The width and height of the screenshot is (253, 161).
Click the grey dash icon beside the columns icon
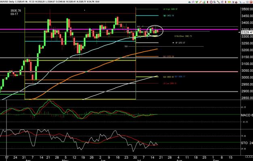(x=244, y=2)
